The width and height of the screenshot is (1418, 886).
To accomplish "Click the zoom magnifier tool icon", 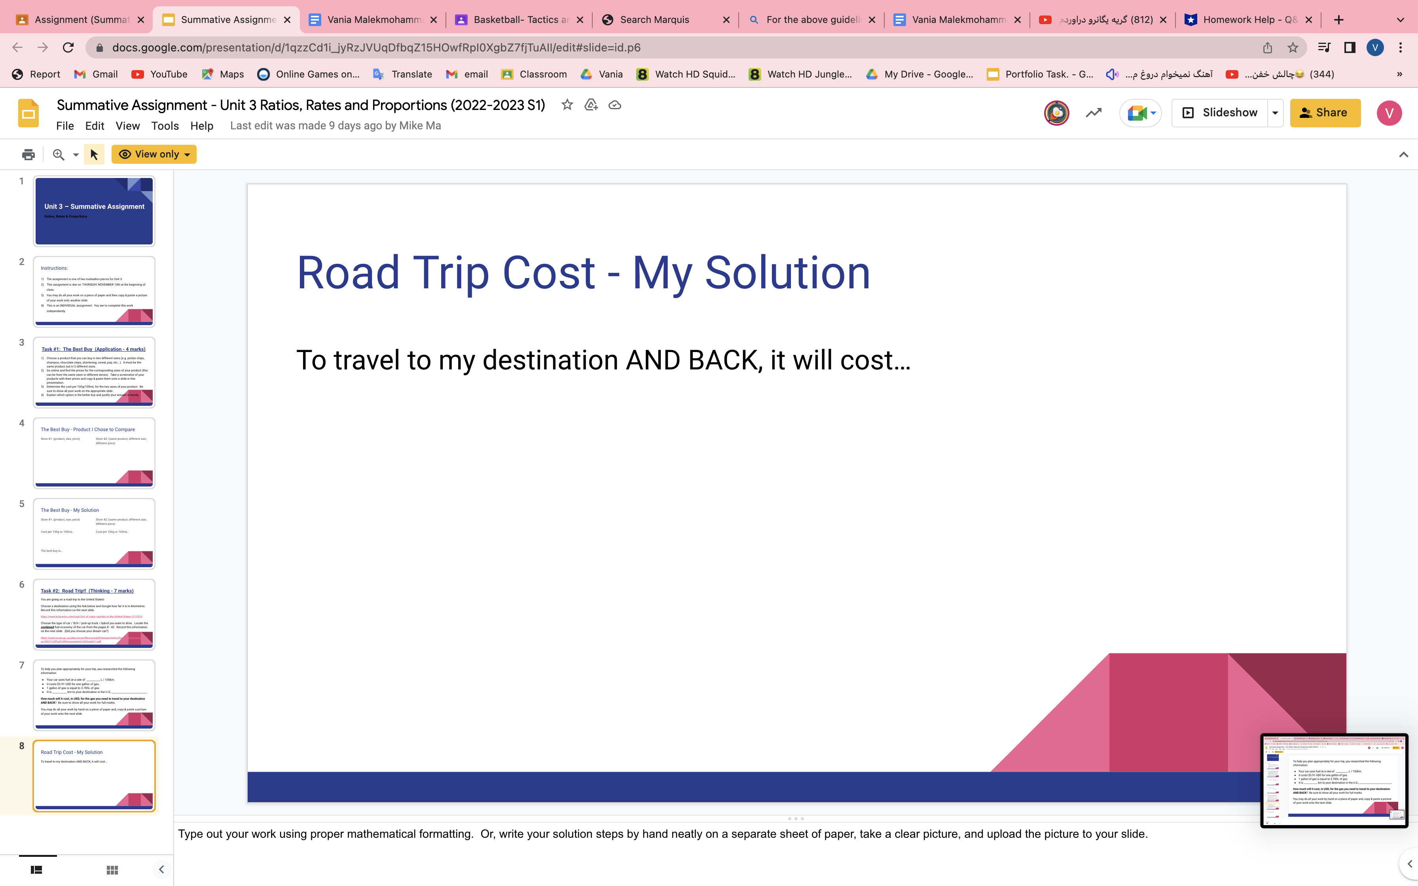I will (x=59, y=155).
